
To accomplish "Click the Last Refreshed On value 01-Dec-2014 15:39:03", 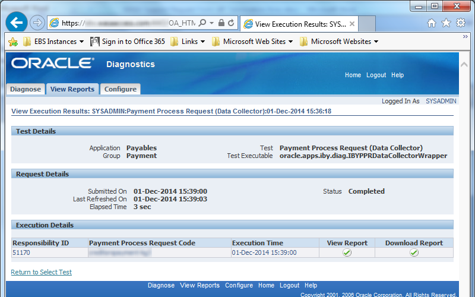I will (x=170, y=199).
